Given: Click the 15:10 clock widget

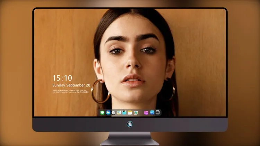Looking at the screenshot, I should (62, 78).
